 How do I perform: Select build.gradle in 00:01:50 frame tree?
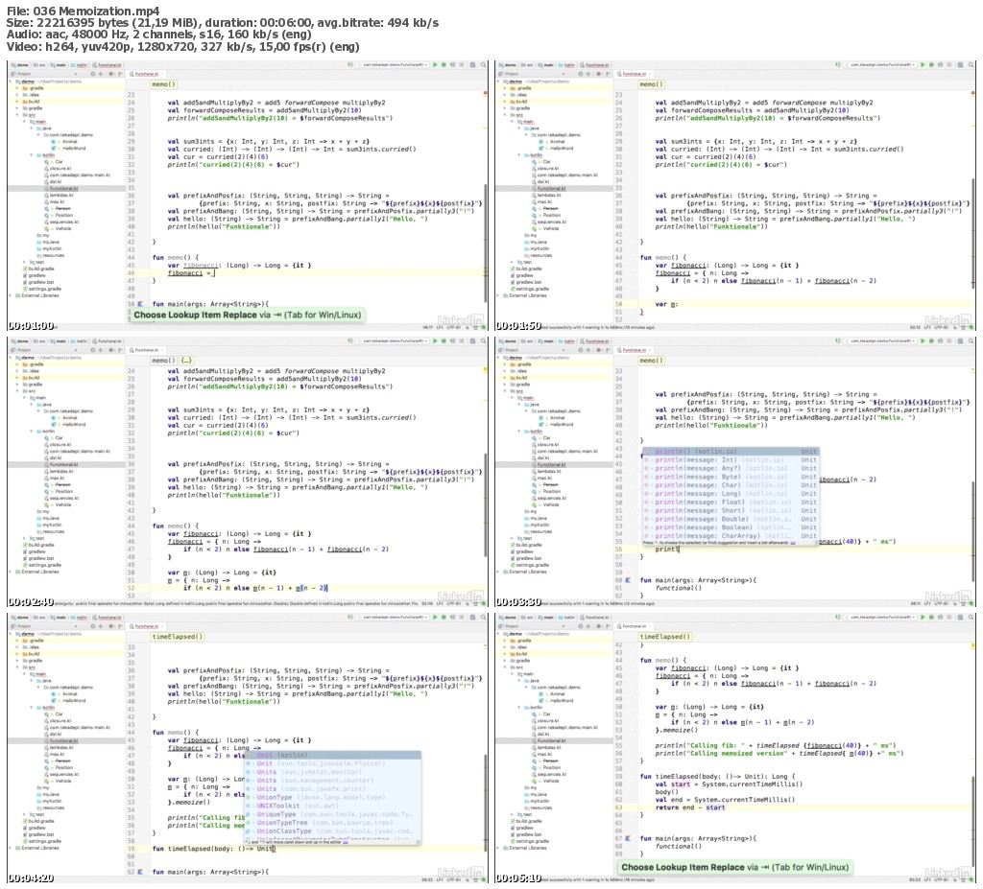pyautogui.click(x=527, y=269)
